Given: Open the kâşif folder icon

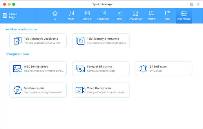Looking at the screenshot, I should [168, 13].
